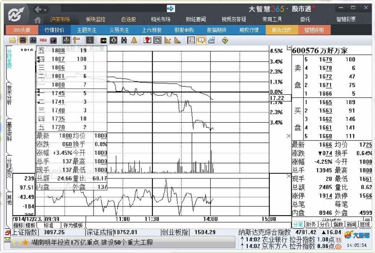Screen dimensions: 375x253
Task: Click the 模板 button at chart bottom
Action: coord(30,225)
